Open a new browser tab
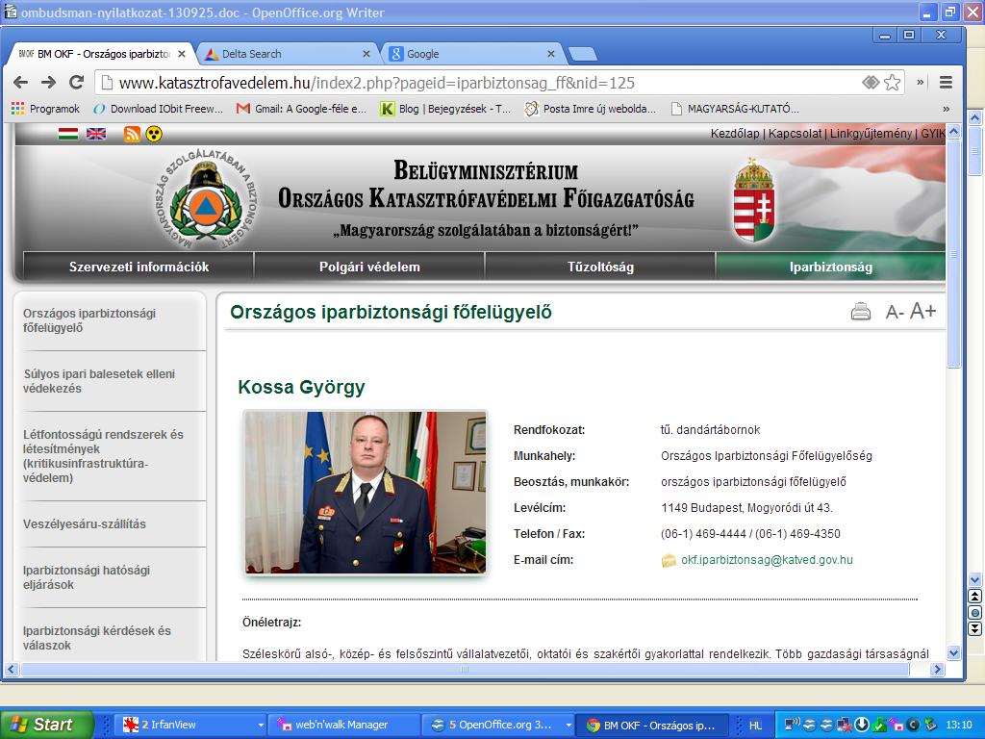 coord(582,55)
